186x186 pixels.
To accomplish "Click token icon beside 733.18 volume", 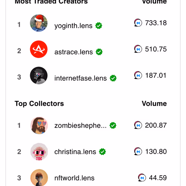I will (138, 23).
